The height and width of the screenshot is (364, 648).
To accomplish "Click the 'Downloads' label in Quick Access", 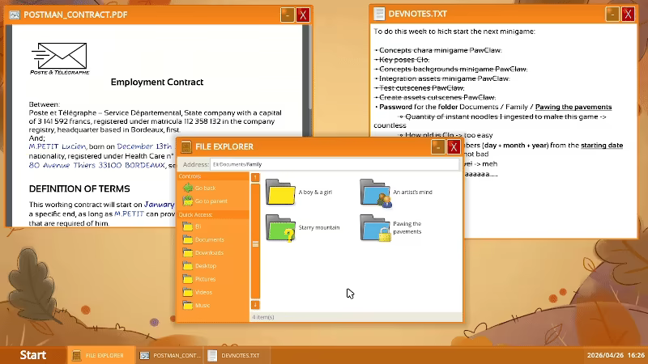I will (x=209, y=252).
